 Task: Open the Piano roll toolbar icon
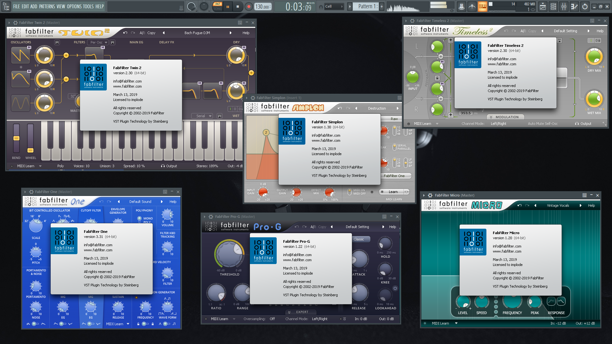[574, 6]
